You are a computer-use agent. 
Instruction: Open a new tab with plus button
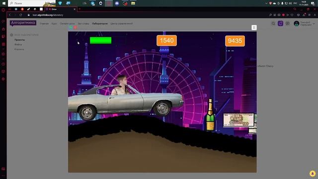click(79, 9)
